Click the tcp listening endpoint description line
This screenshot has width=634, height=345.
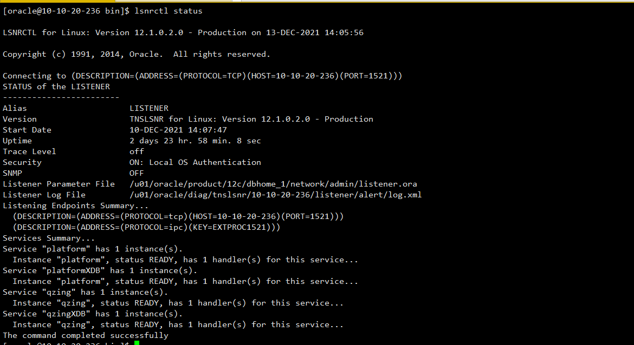178,216
